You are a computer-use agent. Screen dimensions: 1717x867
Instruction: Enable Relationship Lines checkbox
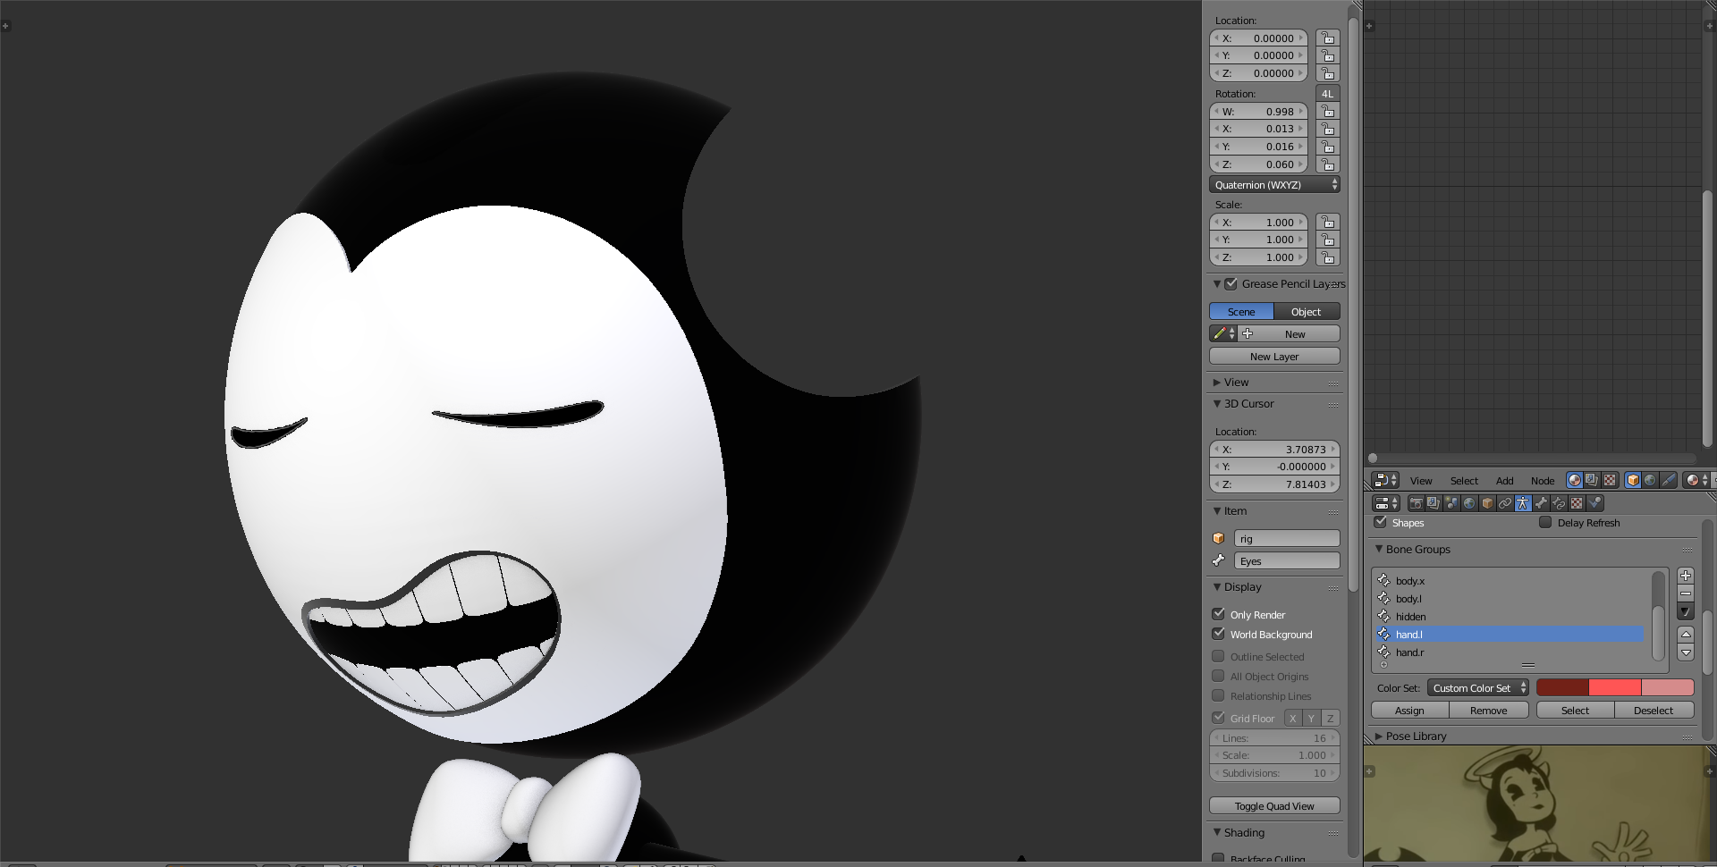(x=1218, y=695)
